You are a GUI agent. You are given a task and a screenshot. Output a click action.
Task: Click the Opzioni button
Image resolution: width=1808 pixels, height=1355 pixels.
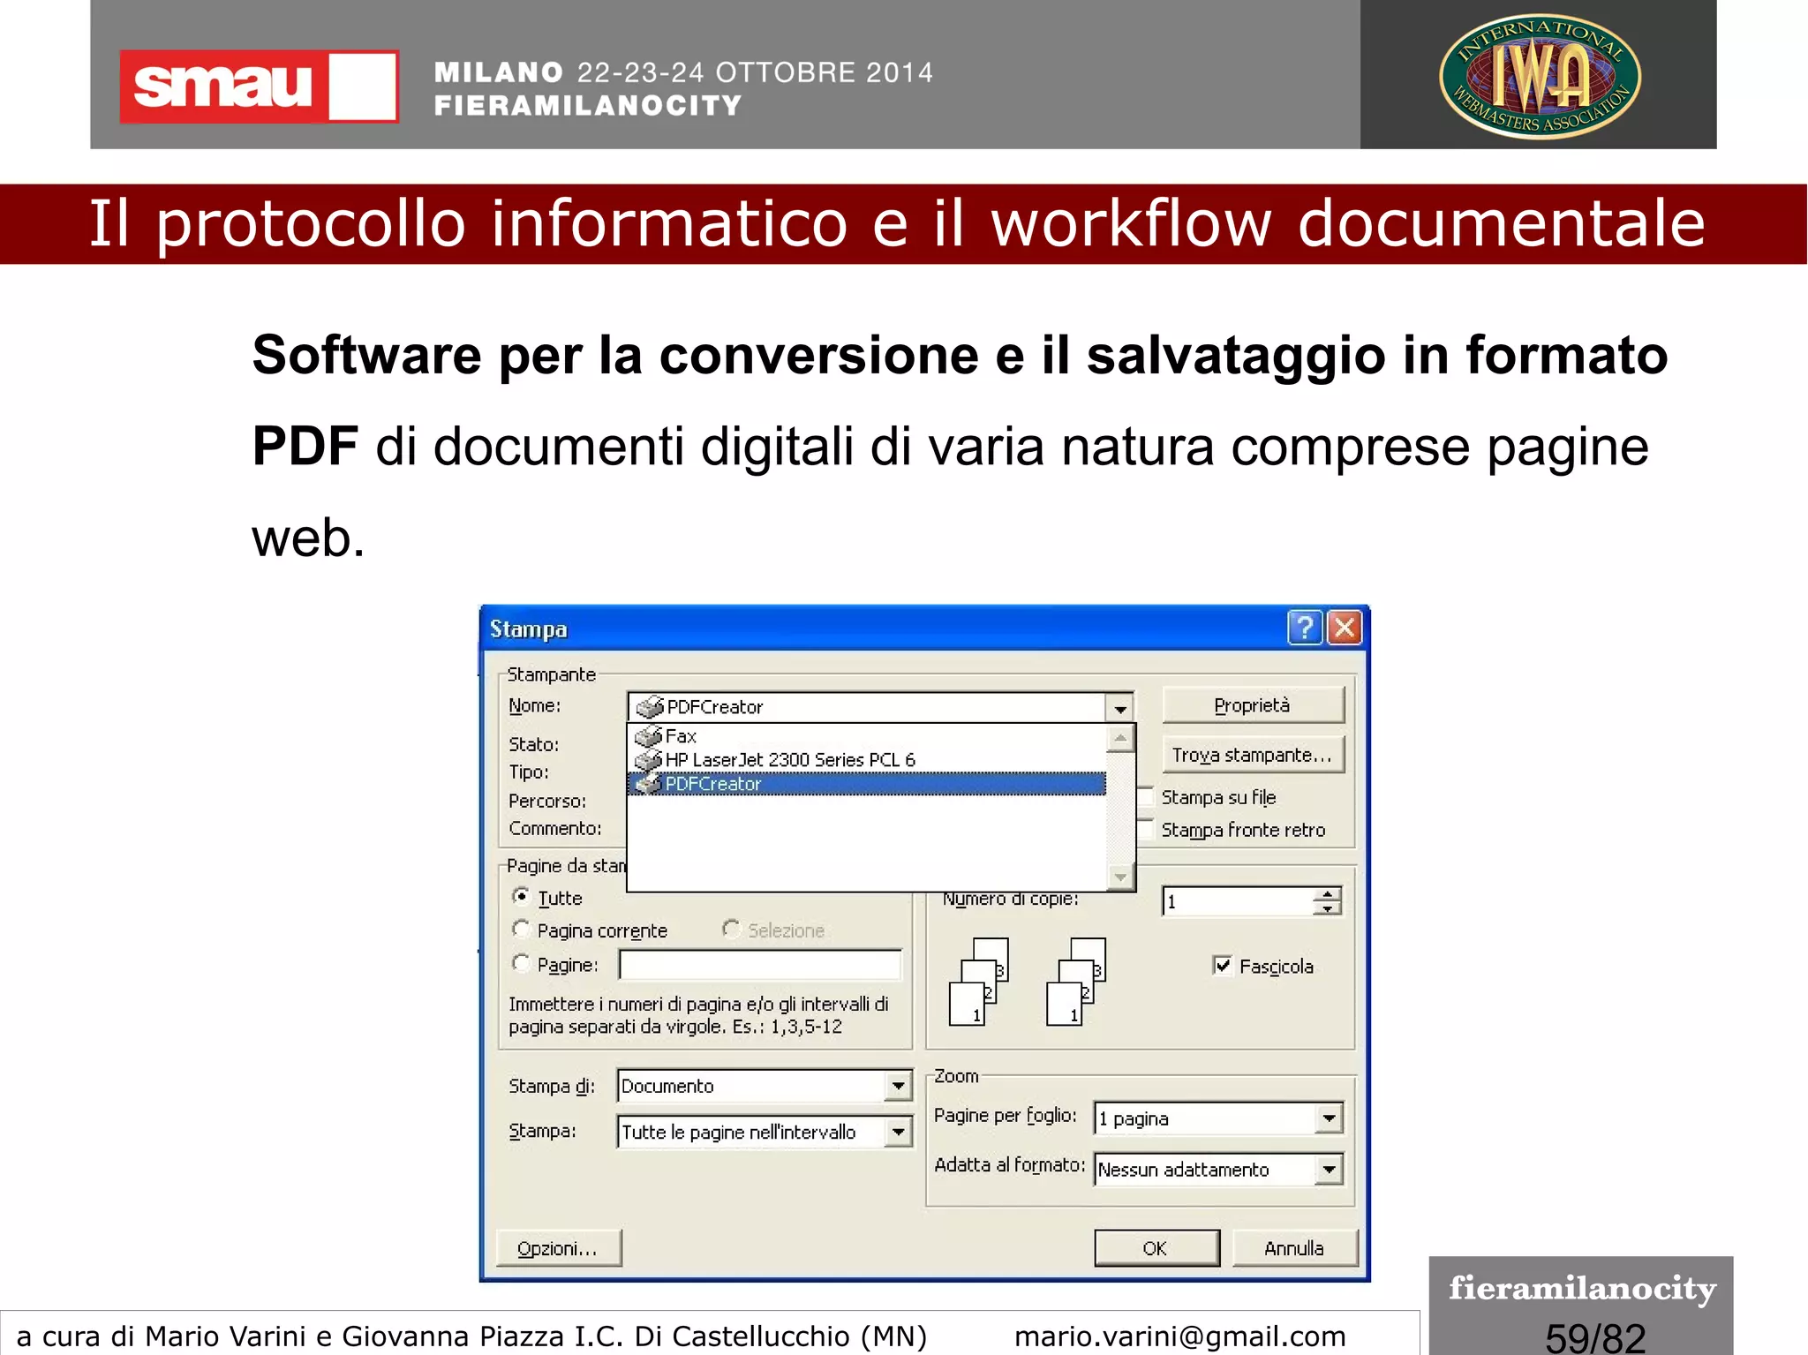(558, 1248)
